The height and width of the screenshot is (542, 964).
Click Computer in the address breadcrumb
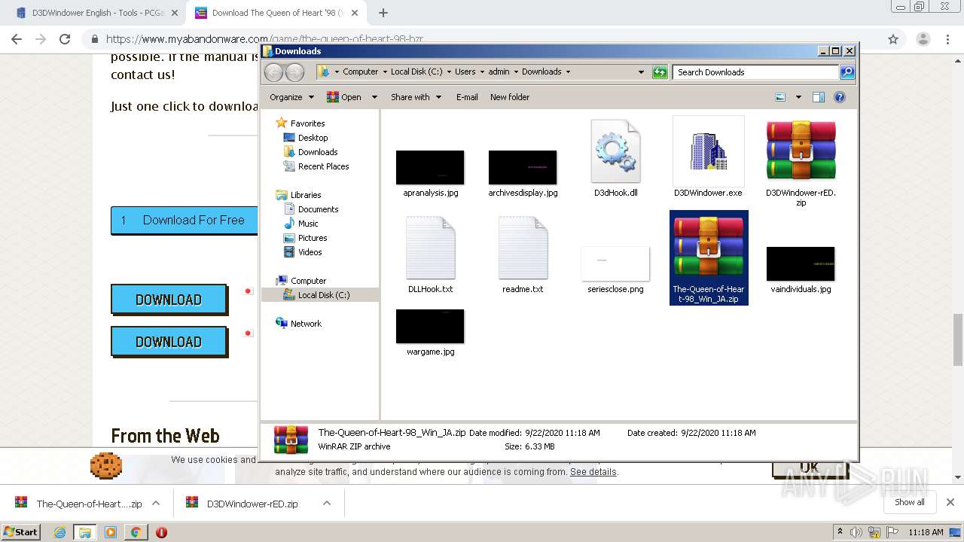[x=361, y=72]
